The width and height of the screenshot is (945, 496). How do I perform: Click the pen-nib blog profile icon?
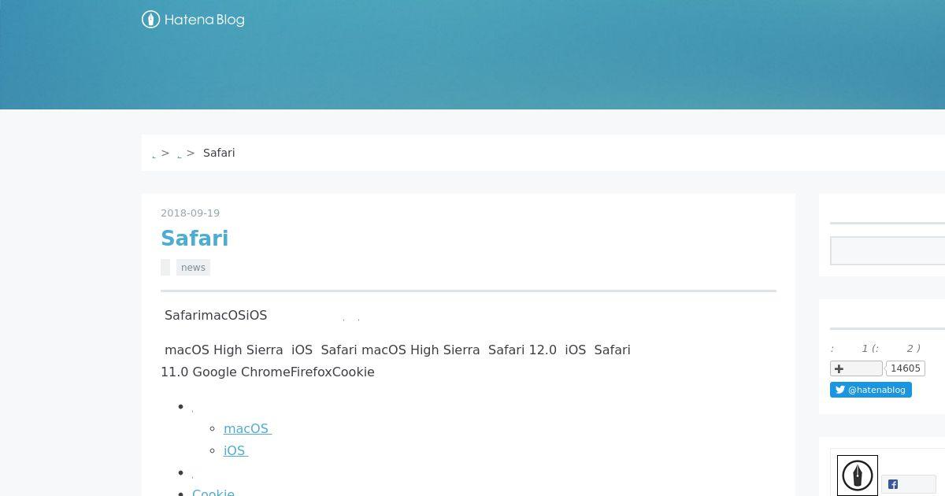pyautogui.click(x=858, y=476)
